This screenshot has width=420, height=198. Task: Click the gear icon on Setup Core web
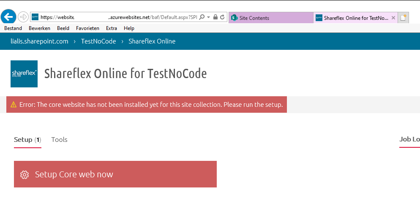point(25,175)
